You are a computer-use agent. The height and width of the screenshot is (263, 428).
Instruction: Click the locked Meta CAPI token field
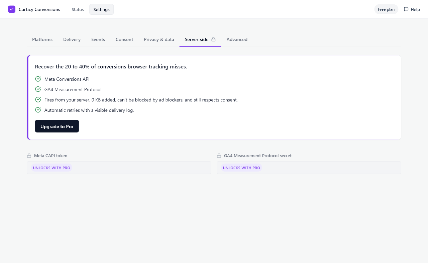(119, 168)
